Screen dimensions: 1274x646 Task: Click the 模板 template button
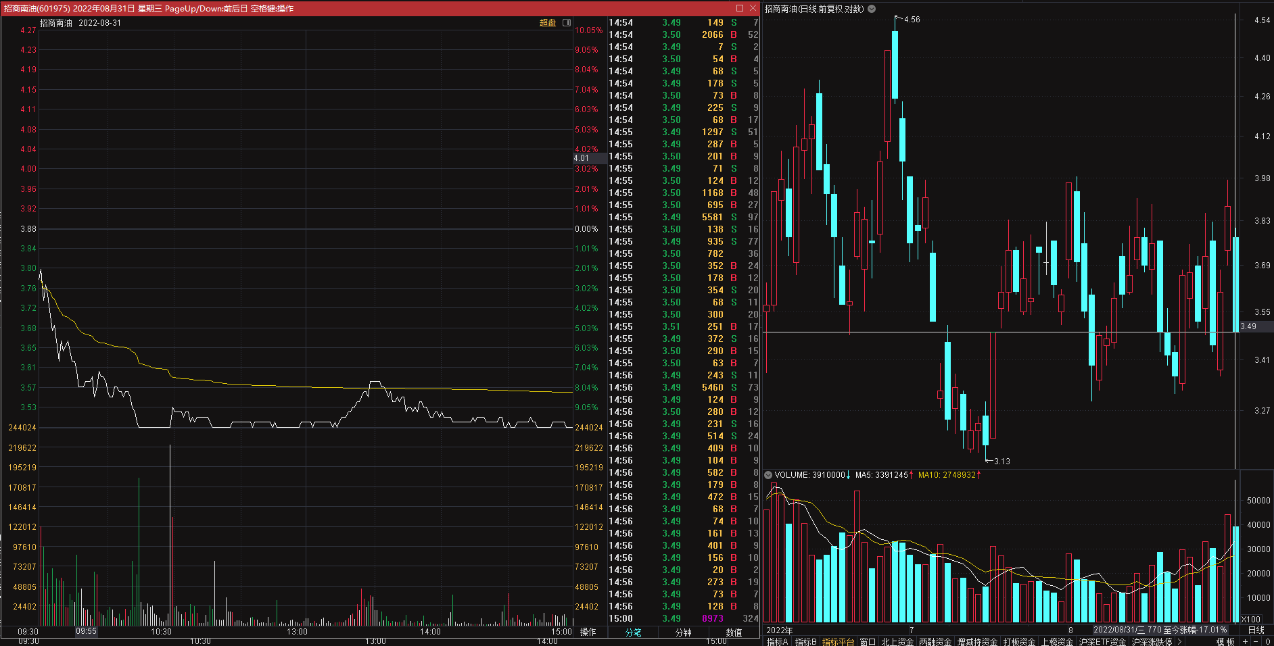pyautogui.click(x=1225, y=641)
